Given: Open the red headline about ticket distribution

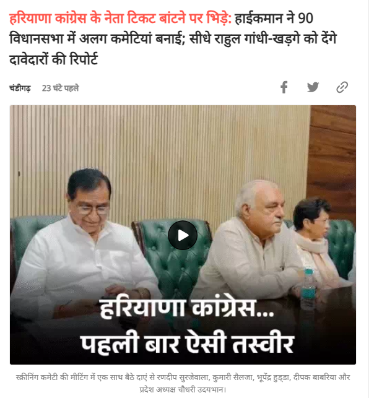Looking at the screenshot, I should pos(120,19).
